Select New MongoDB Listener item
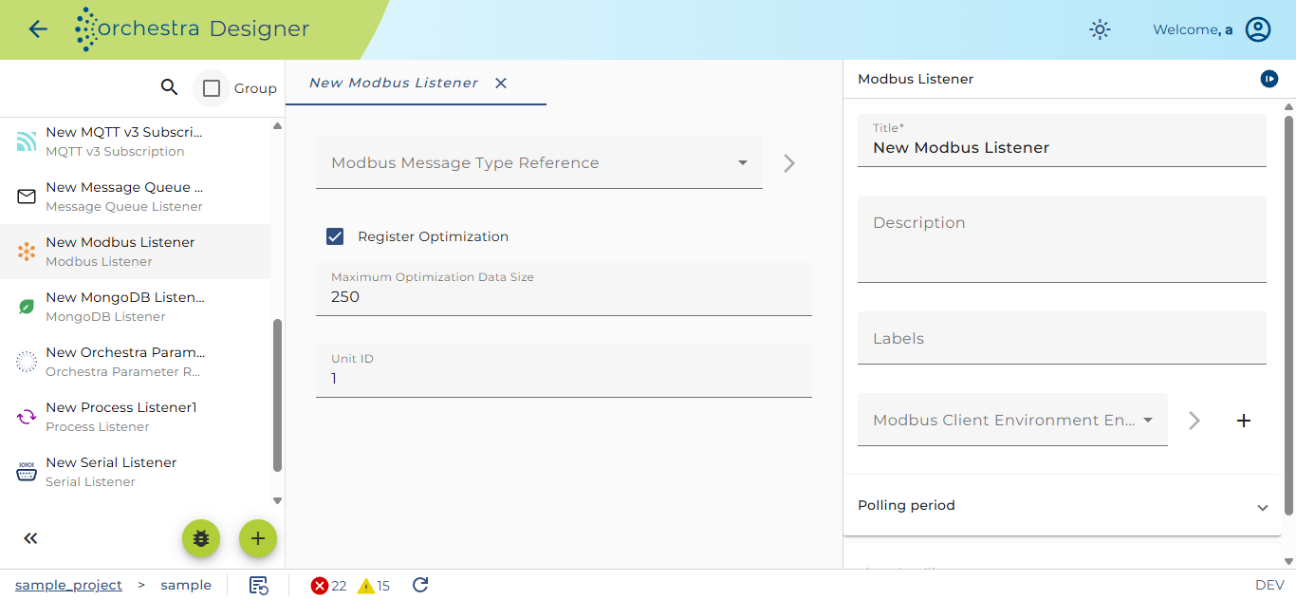Screen dimensions: 1296x600 (135, 307)
